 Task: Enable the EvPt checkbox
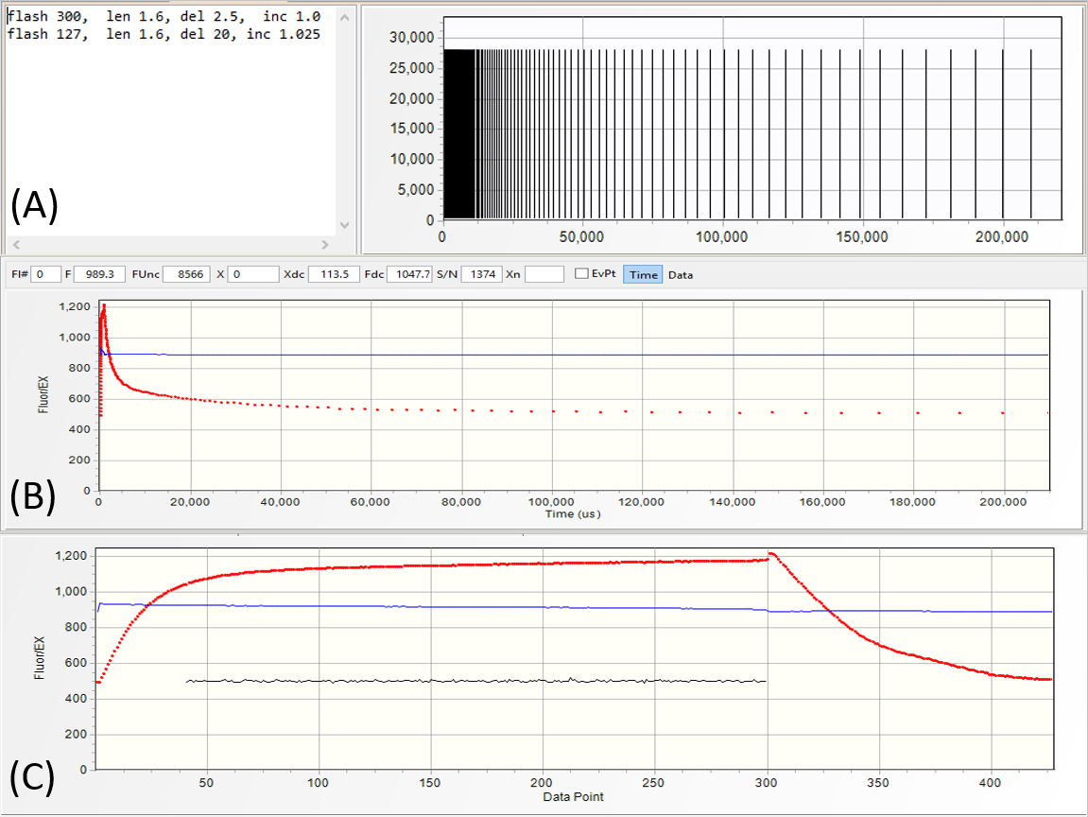(x=581, y=274)
